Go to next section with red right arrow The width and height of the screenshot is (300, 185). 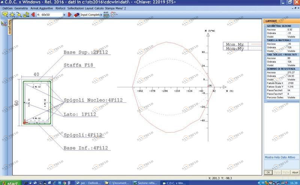tap(69, 15)
